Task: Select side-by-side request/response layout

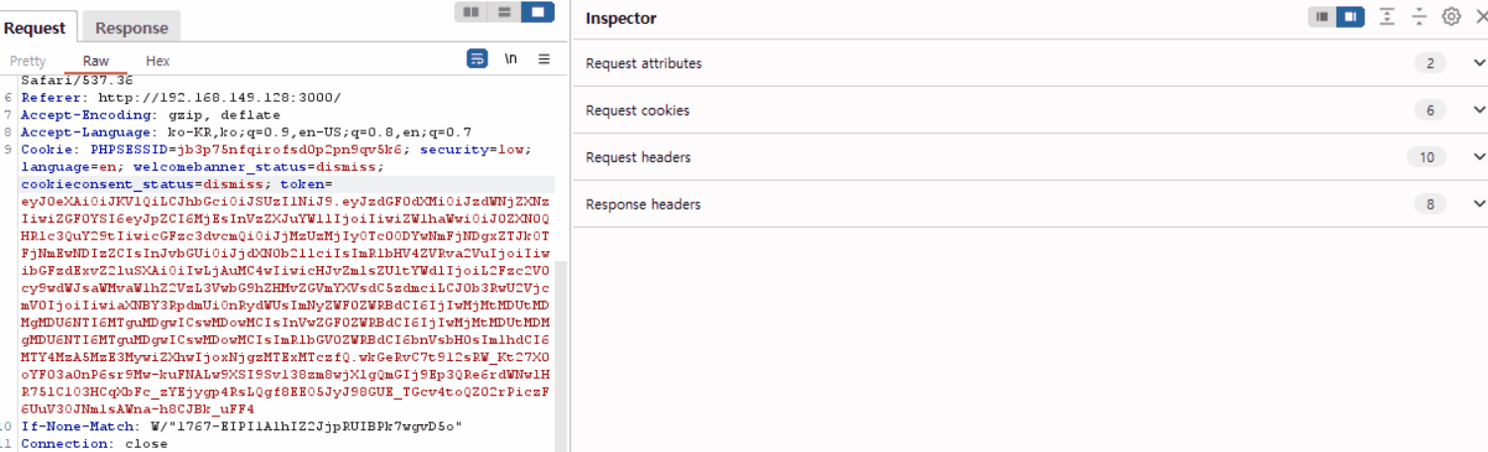Action: click(x=472, y=12)
